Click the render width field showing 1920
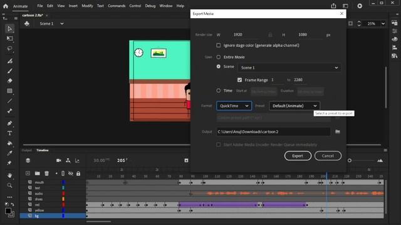This screenshot has width=401, height=225. click(247, 35)
